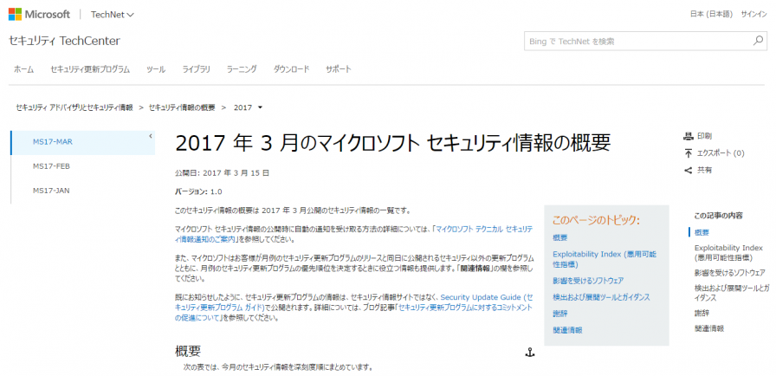Jump to 概要 in page topics box
The image size is (776, 376).
tap(560, 238)
